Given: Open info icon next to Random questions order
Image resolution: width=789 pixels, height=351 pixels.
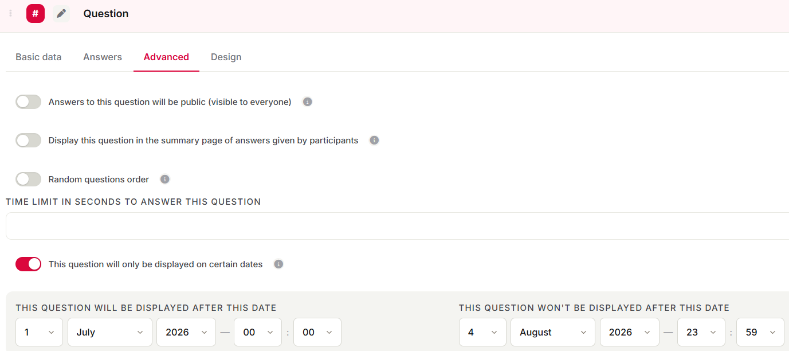Looking at the screenshot, I should tap(165, 180).
